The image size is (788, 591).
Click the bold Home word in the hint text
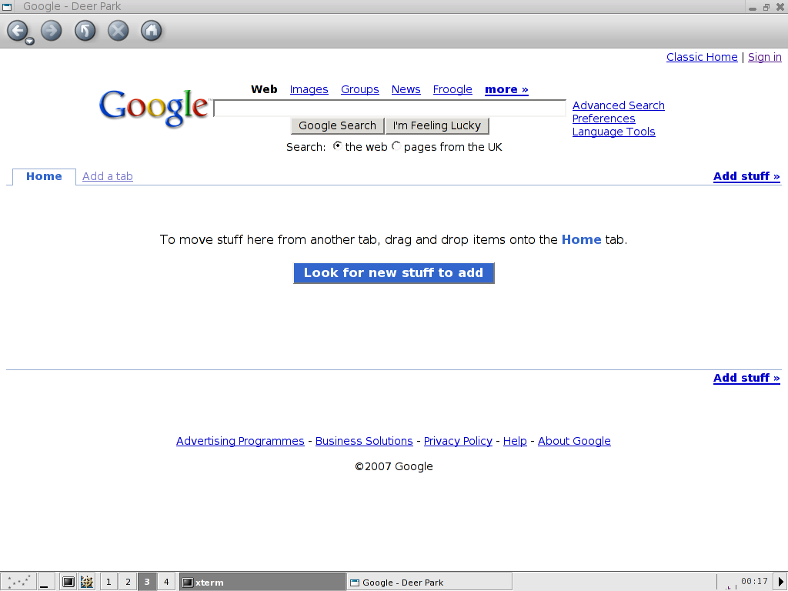tap(581, 240)
